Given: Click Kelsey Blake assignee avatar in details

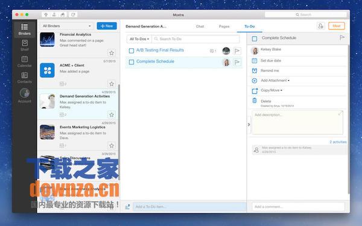Looking at the screenshot, I should pyautogui.click(x=255, y=51).
